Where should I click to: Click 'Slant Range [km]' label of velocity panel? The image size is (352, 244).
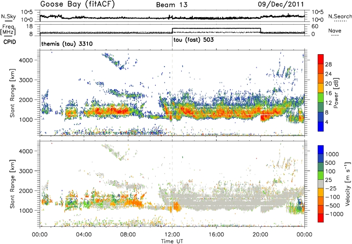(x=12, y=184)
